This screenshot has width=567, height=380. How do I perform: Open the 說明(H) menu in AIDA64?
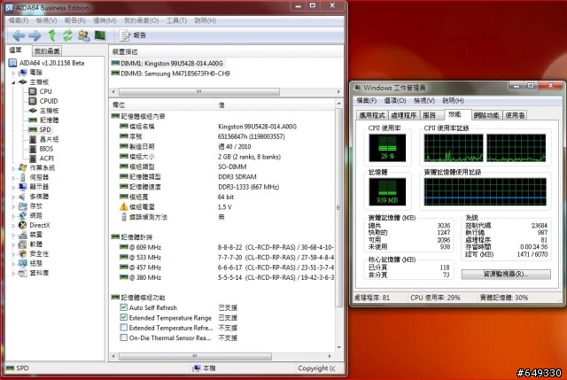(205, 20)
